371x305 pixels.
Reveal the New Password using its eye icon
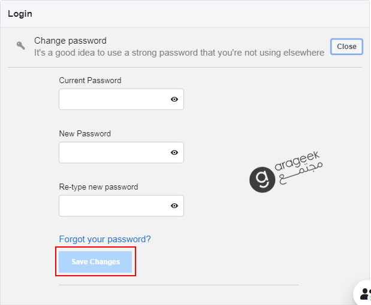[174, 152]
